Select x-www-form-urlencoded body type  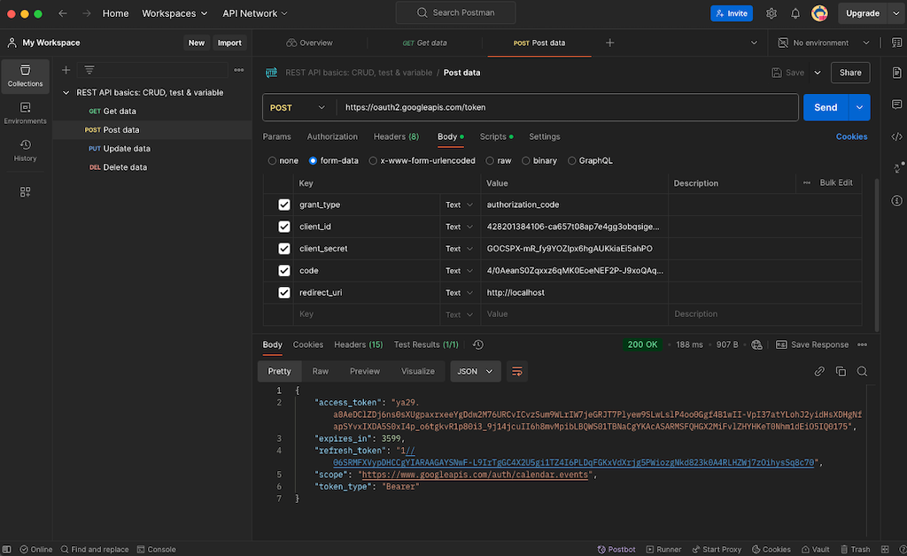[373, 160]
